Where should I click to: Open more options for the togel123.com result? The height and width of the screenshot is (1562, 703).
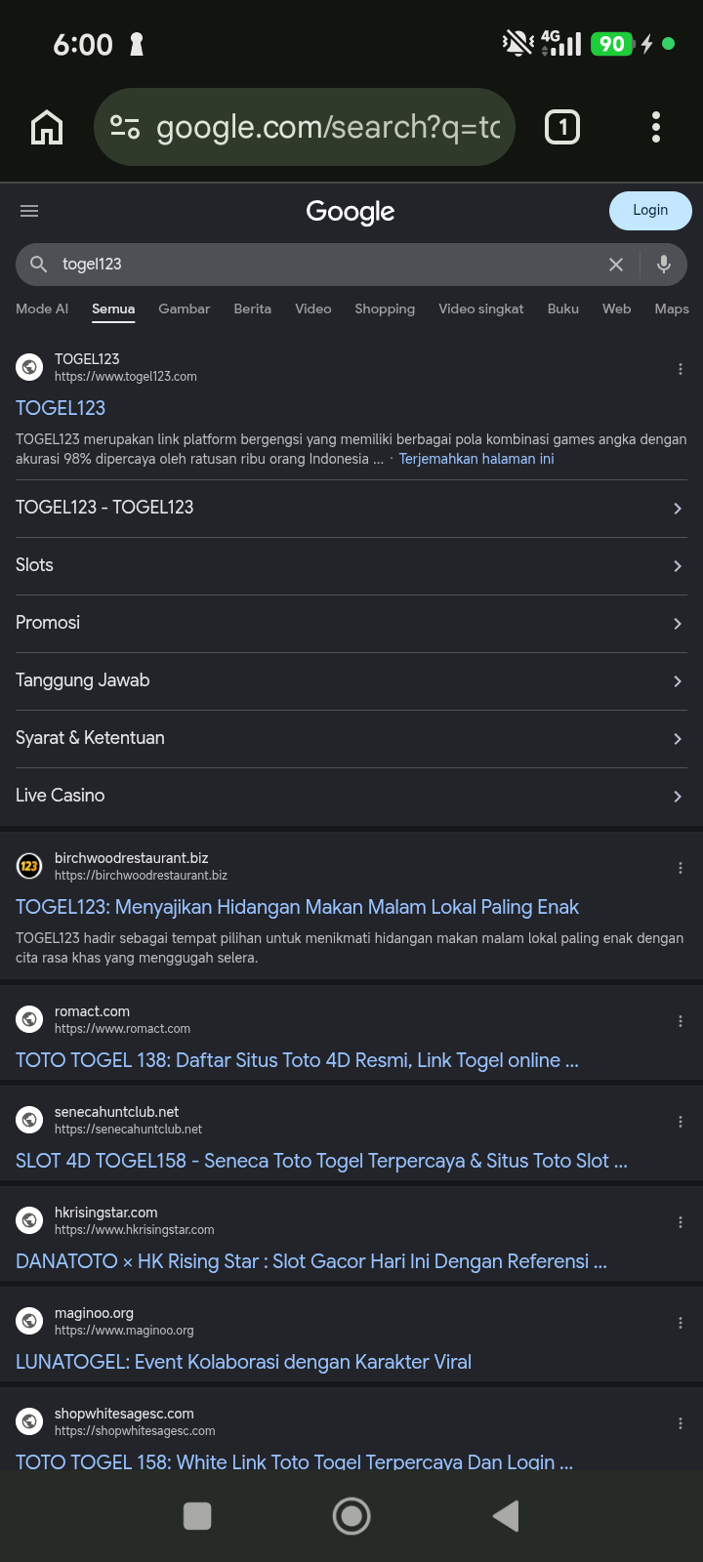click(x=681, y=369)
